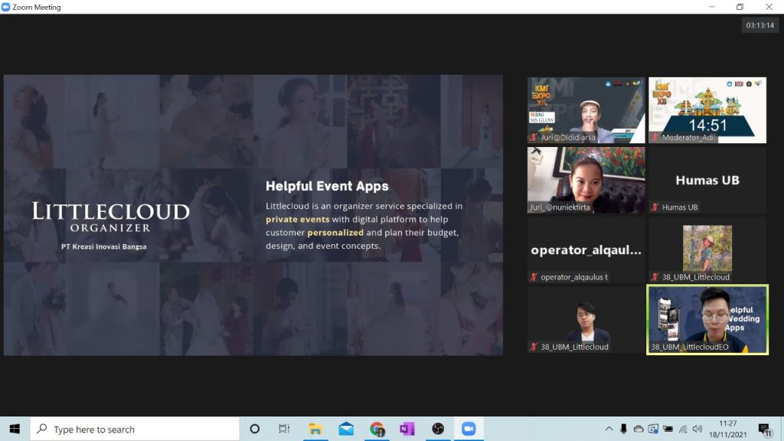Select 38_UBM_Littlecloud tile with outdoor photo
Viewport: 784px width, 441px height.
click(x=707, y=250)
